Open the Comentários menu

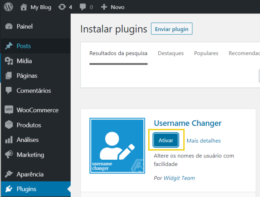34,91
